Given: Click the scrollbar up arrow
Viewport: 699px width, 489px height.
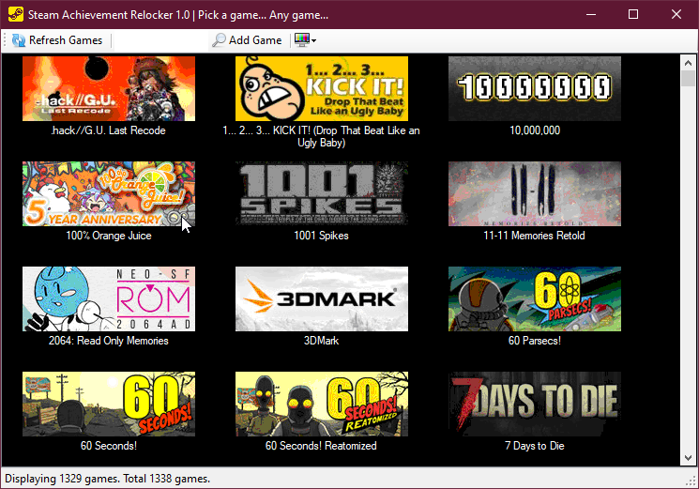Looking at the screenshot, I should [688, 63].
